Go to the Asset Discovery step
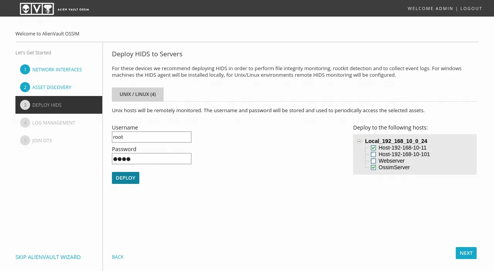The height and width of the screenshot is (271, 494). tap(52, 88)
